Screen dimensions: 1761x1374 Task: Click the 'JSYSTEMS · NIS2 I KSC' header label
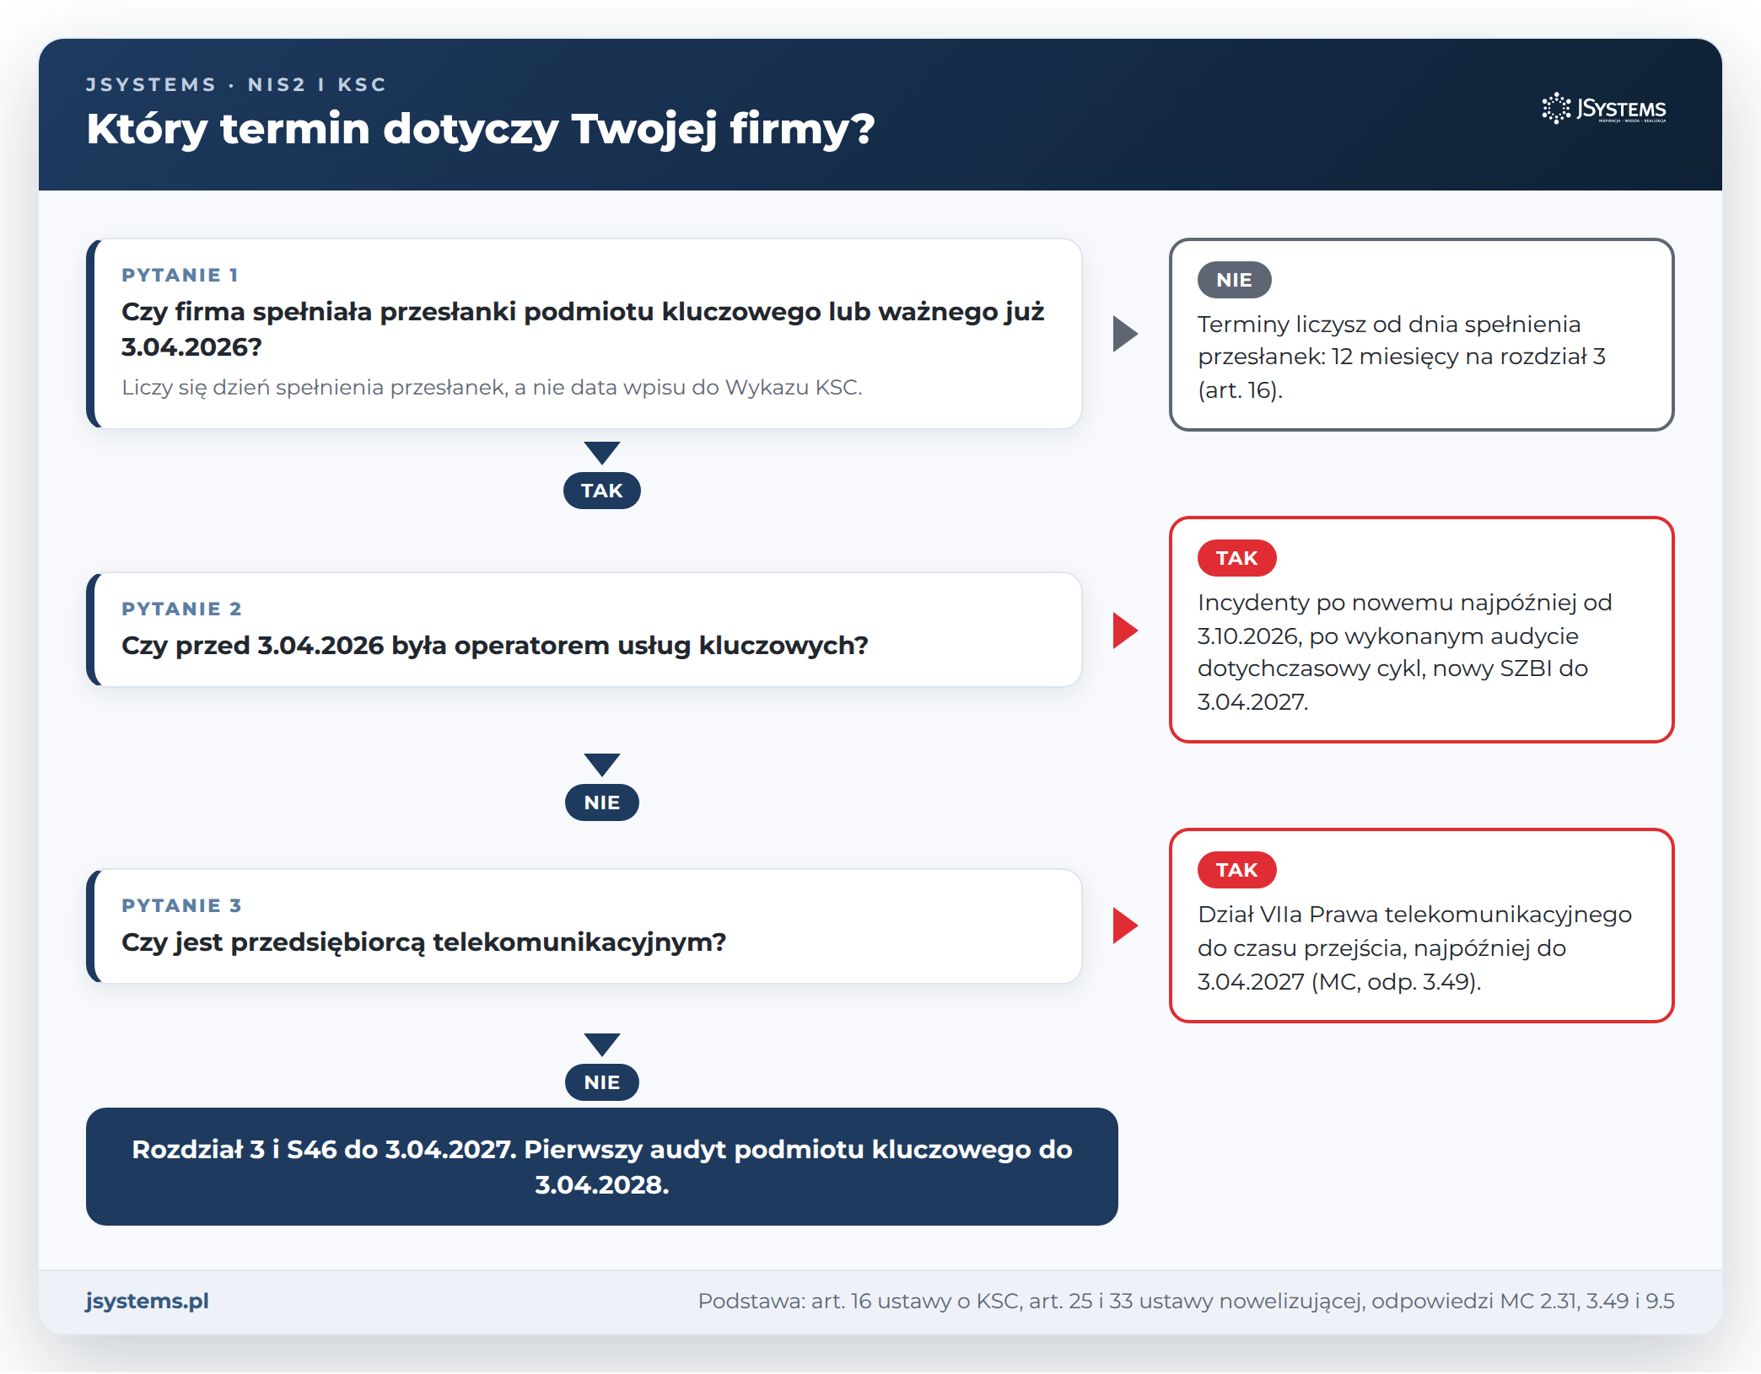click(236, 84)
